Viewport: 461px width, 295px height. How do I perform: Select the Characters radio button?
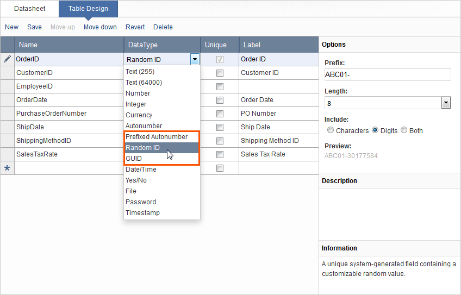click(331, 130)
